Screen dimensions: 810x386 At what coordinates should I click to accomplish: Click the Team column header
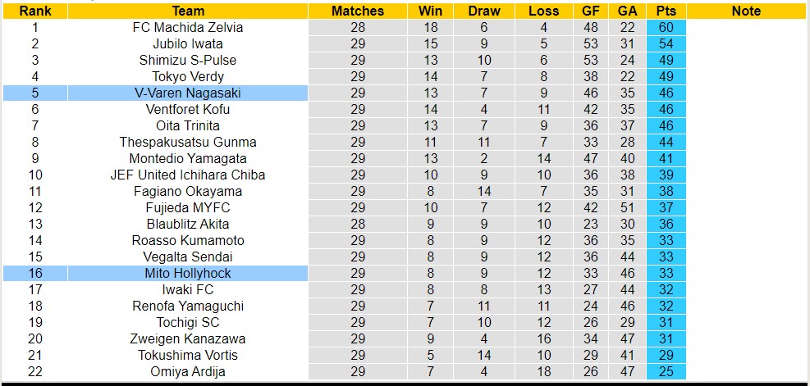tap(188, 11)
